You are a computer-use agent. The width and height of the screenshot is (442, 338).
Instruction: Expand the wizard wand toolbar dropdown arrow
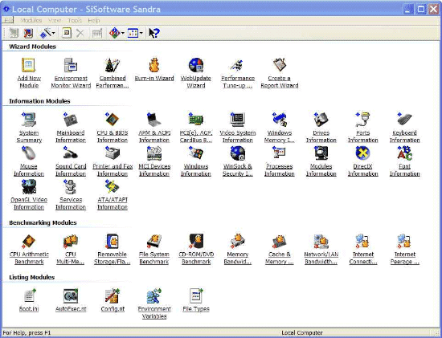pyautogui.click(x=54, y=33)
